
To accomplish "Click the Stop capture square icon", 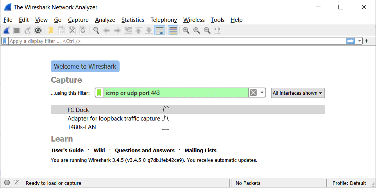I will tap(17, 30).
